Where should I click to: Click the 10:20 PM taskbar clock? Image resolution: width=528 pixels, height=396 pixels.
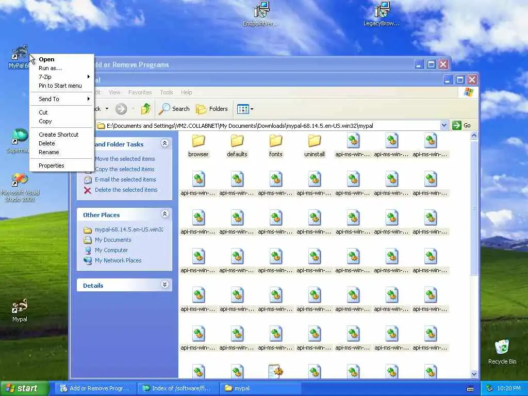click(509, 388)
